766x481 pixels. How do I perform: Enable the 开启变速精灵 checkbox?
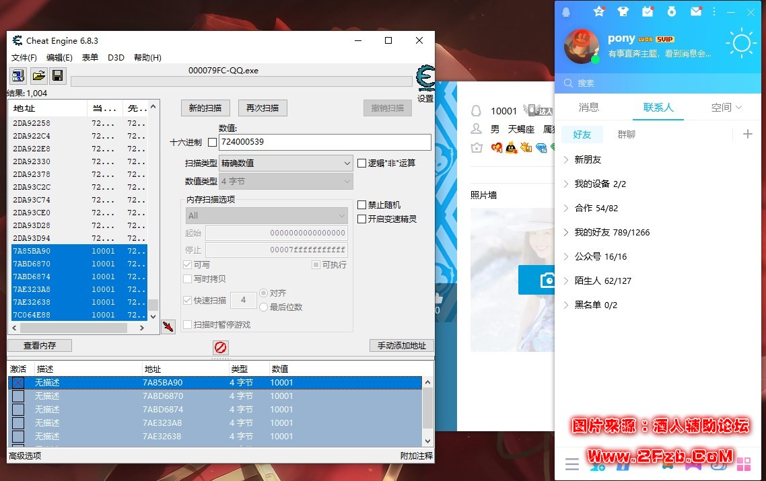(362, 219)
